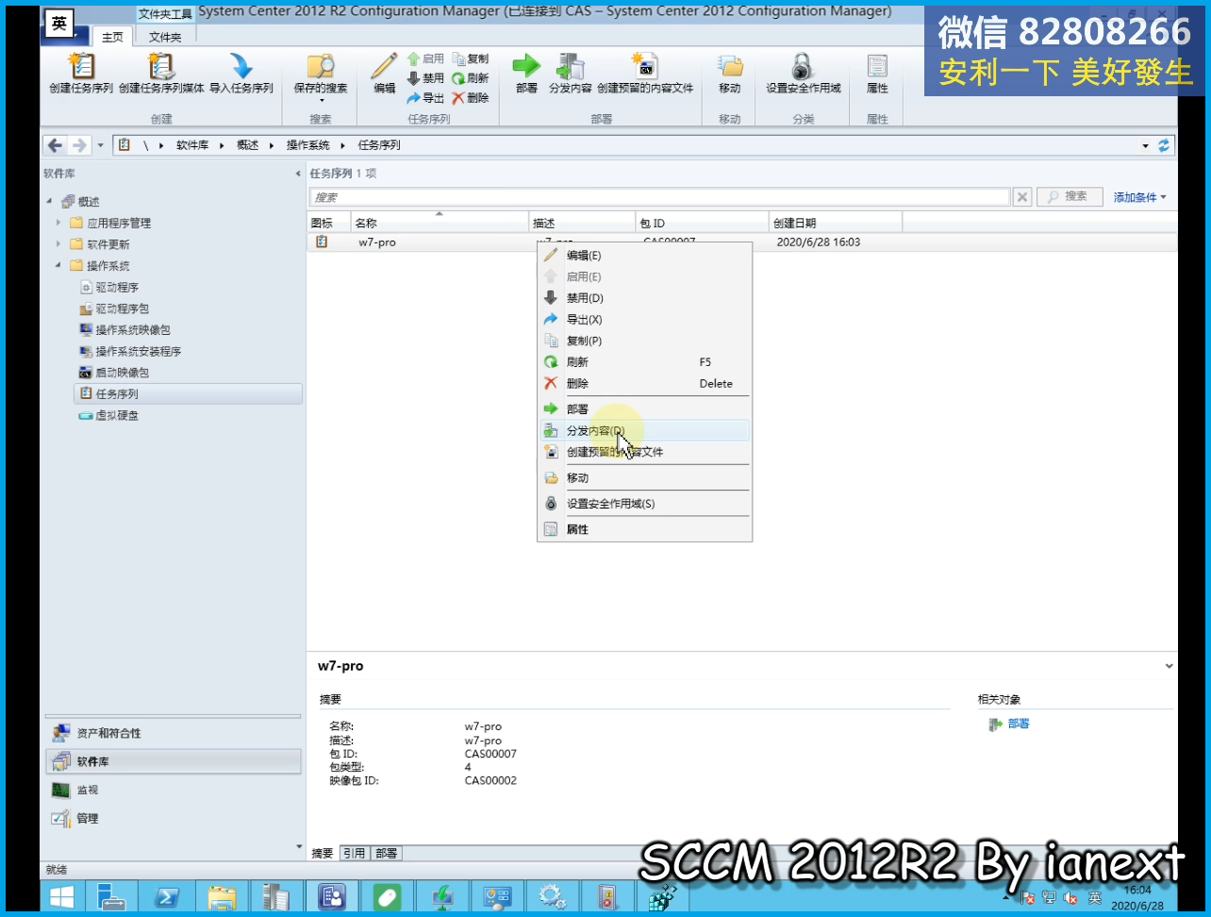The height and width of the screenshot is (917, 1211).
Task: Click ribbon Refresh (刷新) icon
Action: point(471,78)
